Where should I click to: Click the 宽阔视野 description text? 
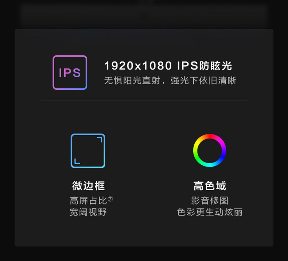click(x=88, y=212)
